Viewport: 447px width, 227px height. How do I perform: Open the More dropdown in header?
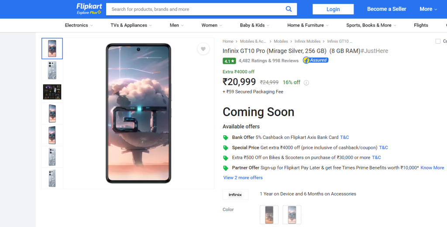click(x=428, y=9)
